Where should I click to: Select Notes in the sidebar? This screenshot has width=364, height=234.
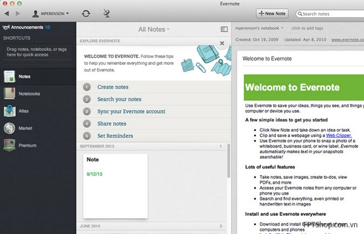pyautogui.click(x=38, y=76)
